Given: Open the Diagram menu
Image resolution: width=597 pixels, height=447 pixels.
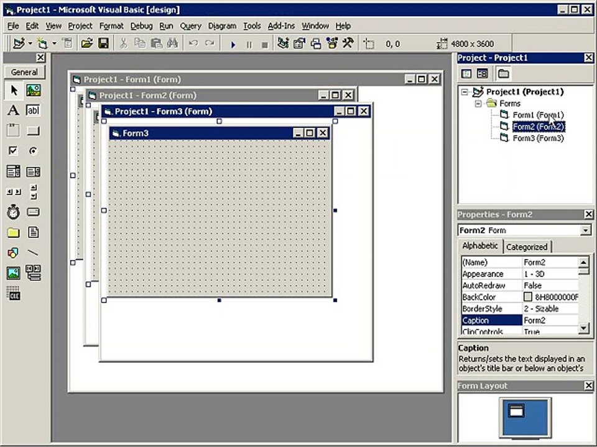Looking at the screenshot, I should [222, 26].
